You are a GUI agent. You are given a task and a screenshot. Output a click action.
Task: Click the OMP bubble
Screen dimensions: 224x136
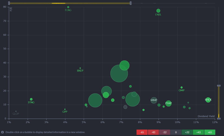[x=182, y=88]
